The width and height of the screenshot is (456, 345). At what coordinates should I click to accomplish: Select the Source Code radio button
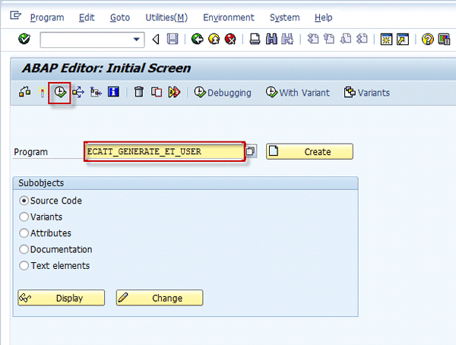coord(24,201)
